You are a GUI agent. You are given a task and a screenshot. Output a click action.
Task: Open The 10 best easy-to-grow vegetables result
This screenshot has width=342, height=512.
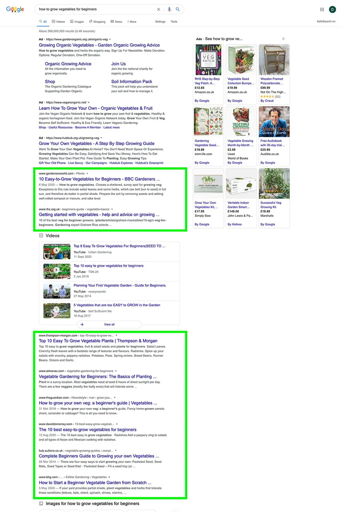click(x=88, y=430)
